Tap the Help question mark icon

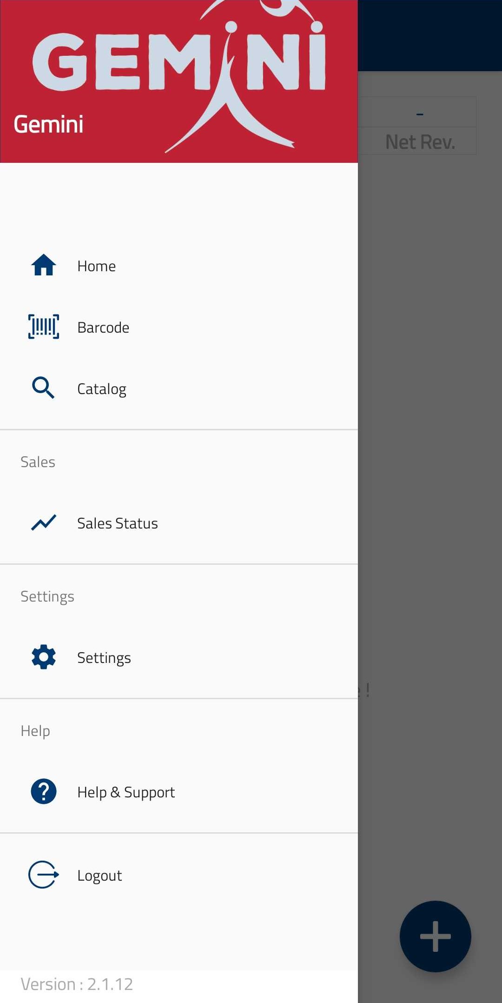(44, 791)
